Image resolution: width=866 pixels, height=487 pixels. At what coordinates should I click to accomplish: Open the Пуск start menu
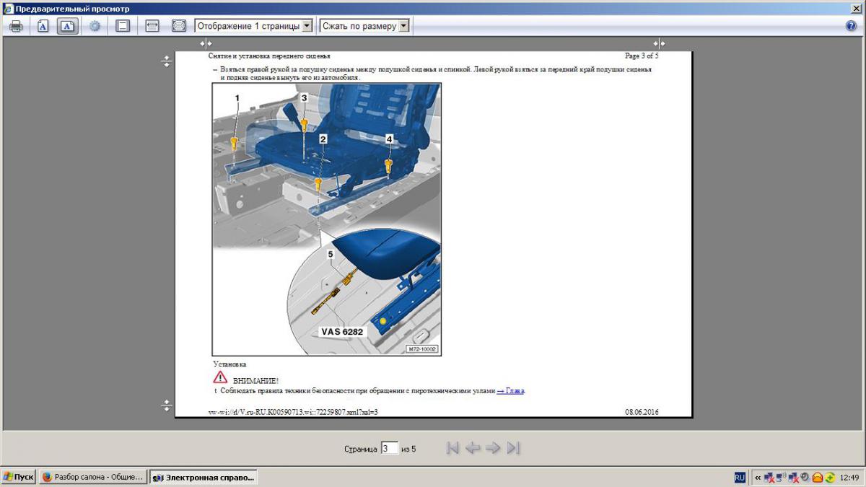(19, 477)
